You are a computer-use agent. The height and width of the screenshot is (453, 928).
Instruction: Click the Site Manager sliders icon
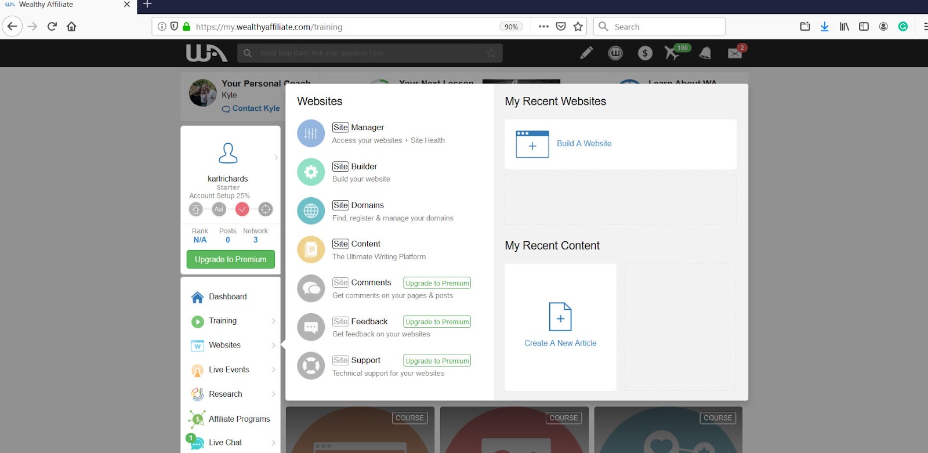[x=311, y=133]
